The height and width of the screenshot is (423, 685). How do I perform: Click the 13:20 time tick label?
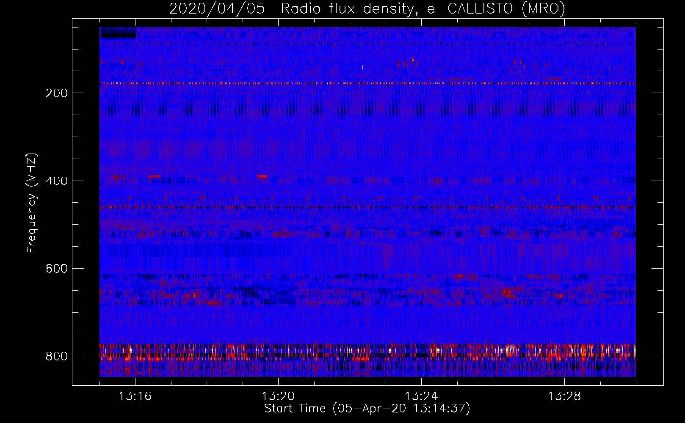click(x=278, y=396)
